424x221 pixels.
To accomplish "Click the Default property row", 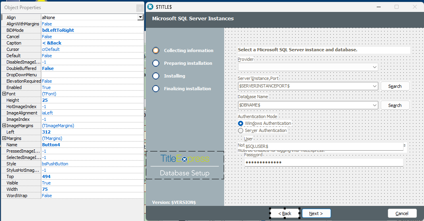I will click(x=72, y=56).
